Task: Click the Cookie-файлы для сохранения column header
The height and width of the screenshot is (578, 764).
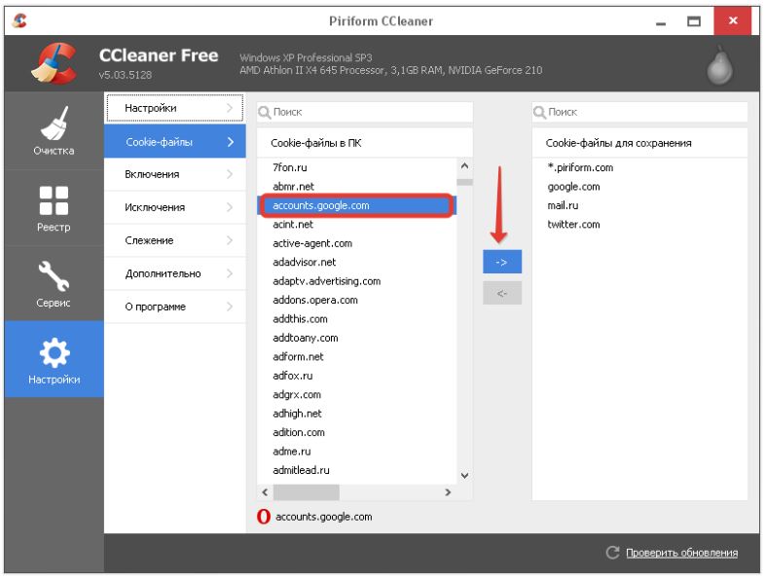Action: (639, 143)
